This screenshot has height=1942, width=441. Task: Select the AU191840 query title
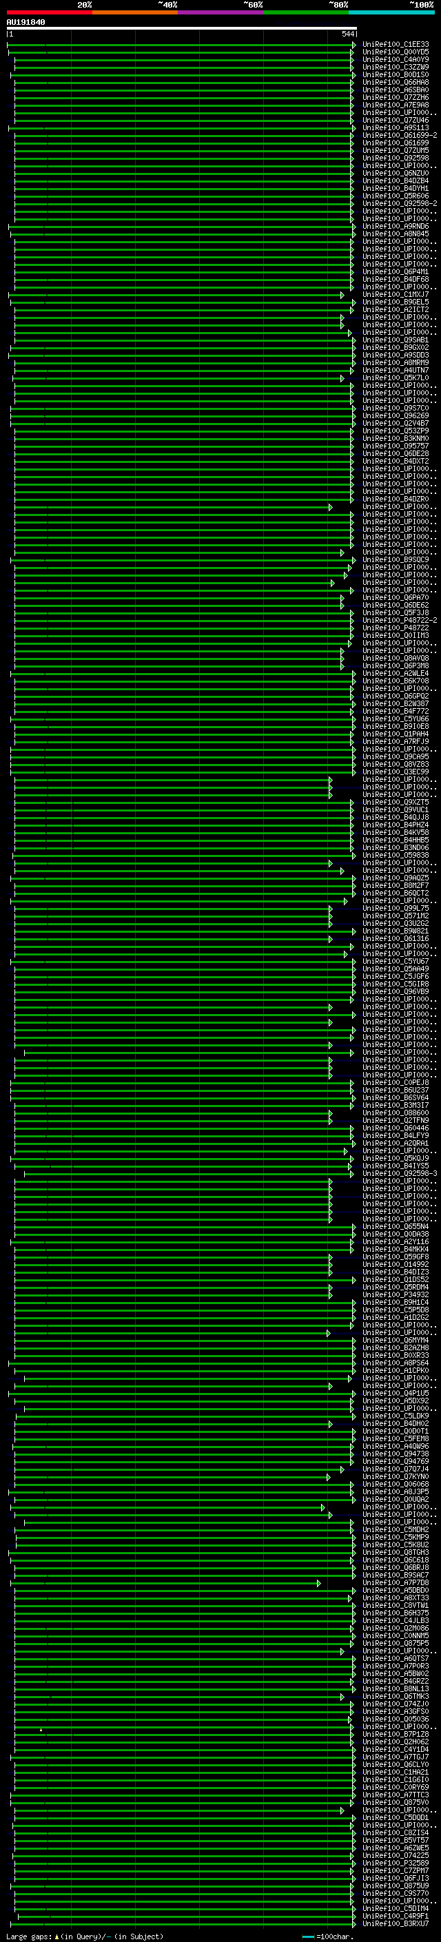(x=25, y=22)
